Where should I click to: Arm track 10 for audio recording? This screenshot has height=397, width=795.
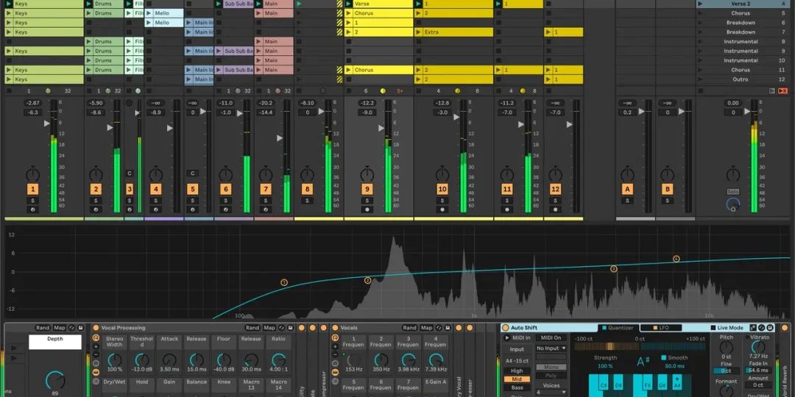[442, 209]
